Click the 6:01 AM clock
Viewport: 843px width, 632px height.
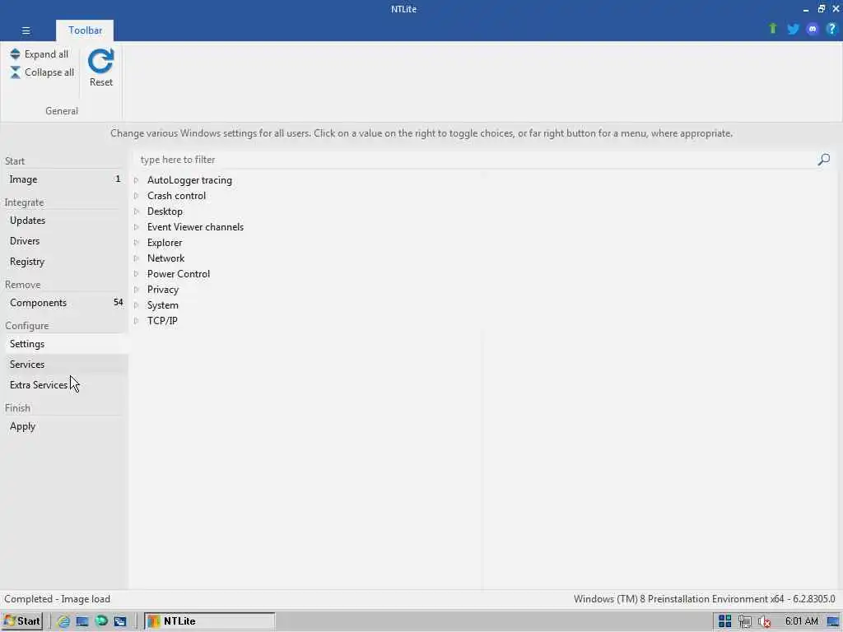pos(801,621)
